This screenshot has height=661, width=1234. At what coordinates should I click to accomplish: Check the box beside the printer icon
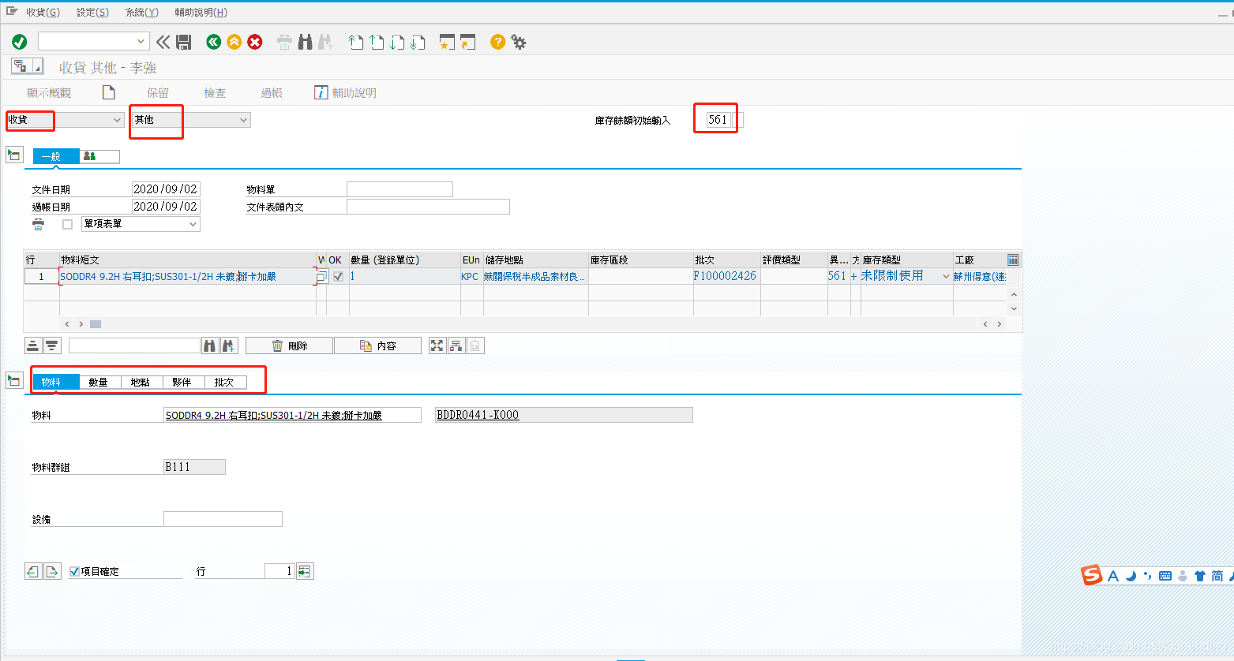coord(66,223)
